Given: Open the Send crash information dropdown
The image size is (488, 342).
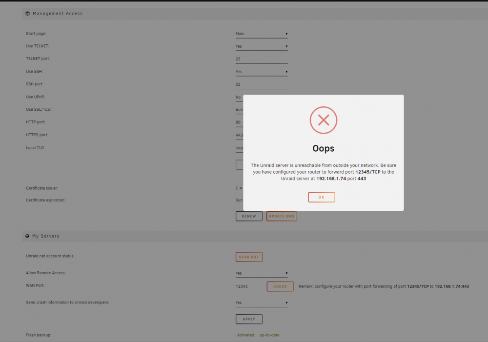Looking at the screenshot, I should [262, 303].
